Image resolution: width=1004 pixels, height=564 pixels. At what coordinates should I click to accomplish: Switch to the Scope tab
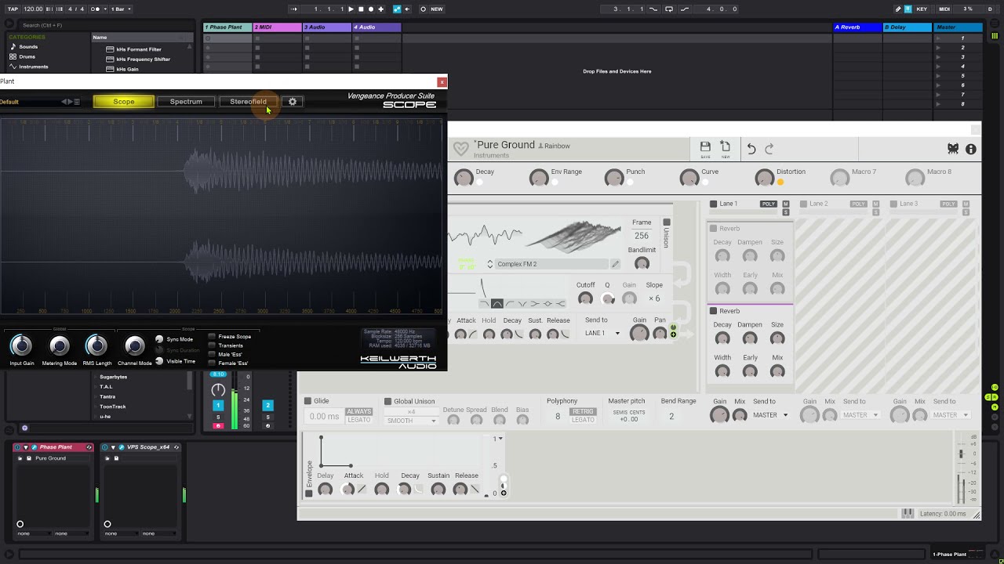pos(124,102)
